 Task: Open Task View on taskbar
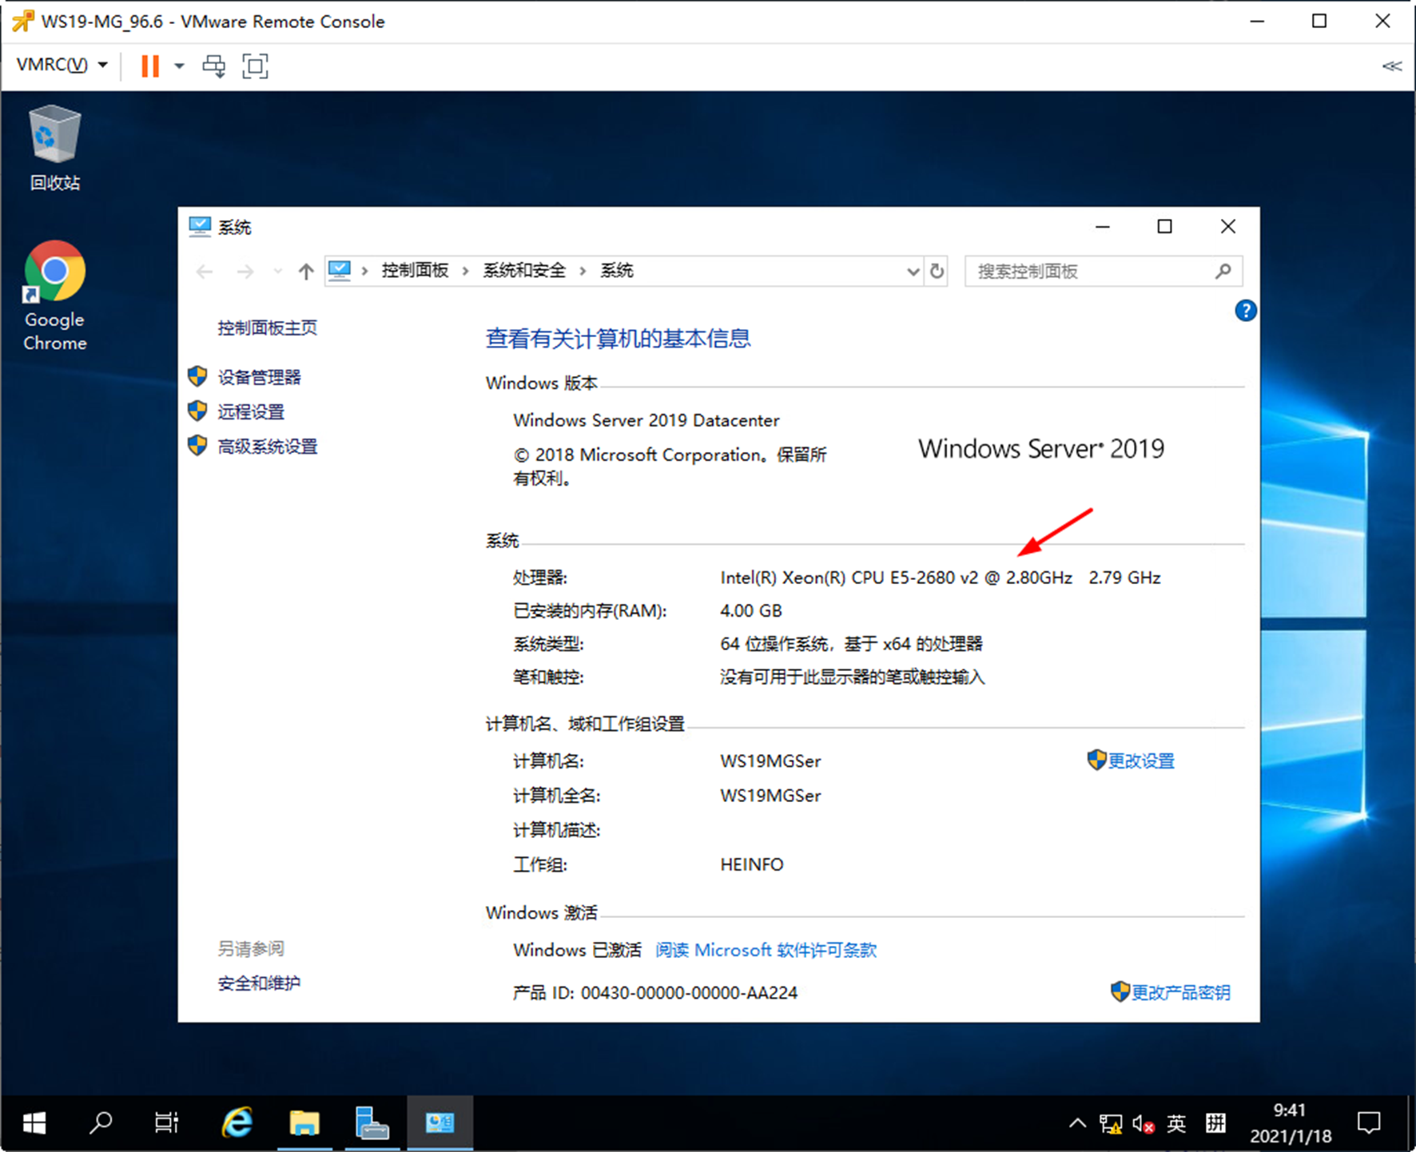click(166, 1123)
